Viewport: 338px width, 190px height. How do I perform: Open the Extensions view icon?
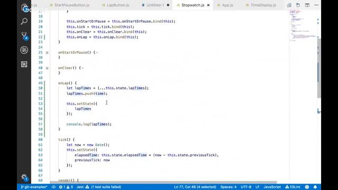click(24, 64)
